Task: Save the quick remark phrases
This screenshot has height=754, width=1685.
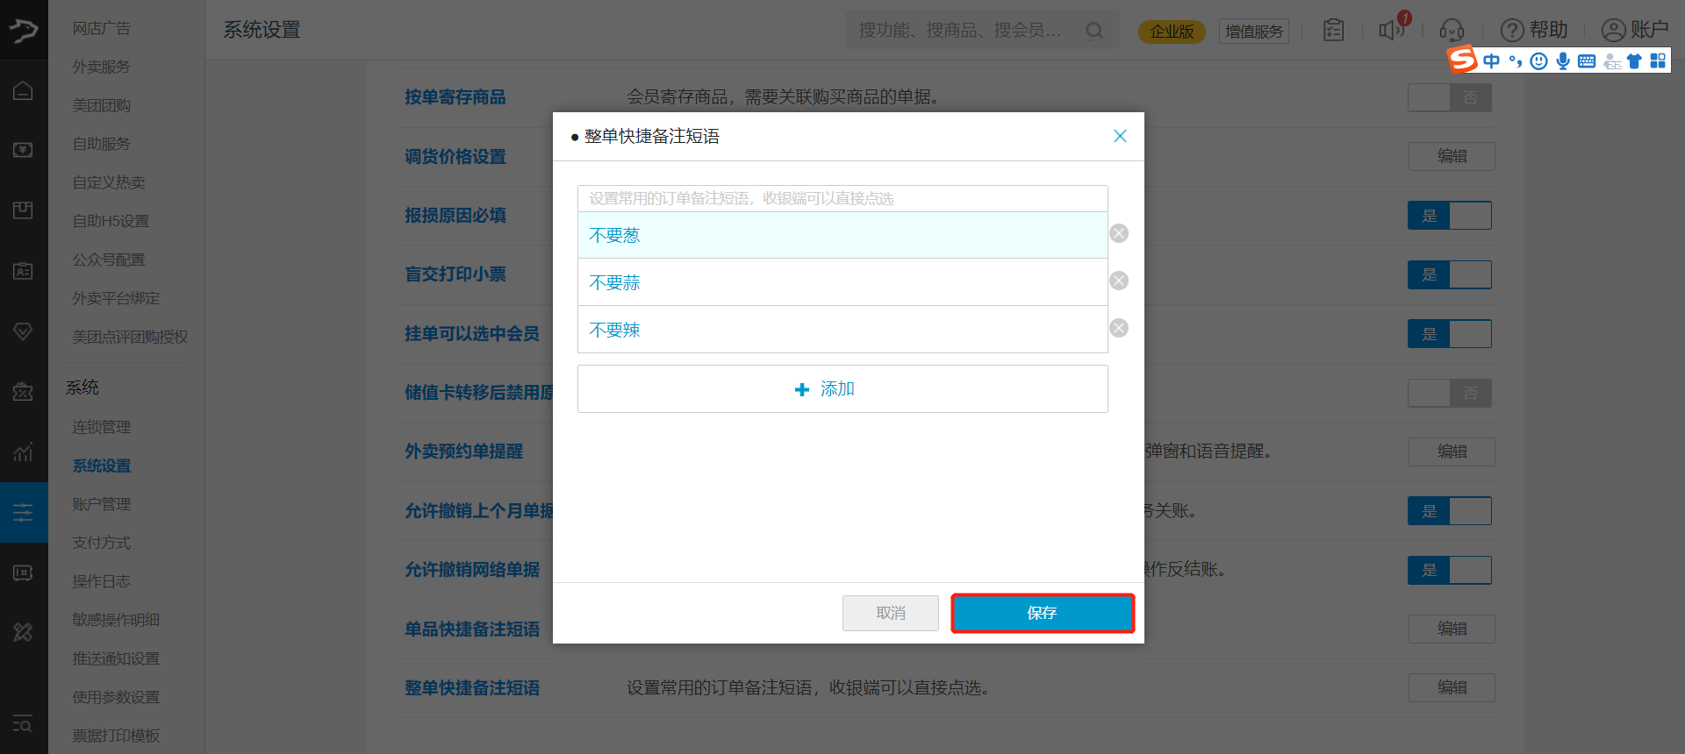Action: click(1042, 613)
